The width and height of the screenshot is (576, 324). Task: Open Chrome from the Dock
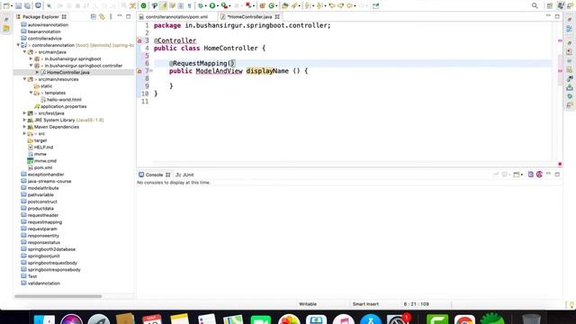point(464,320)
